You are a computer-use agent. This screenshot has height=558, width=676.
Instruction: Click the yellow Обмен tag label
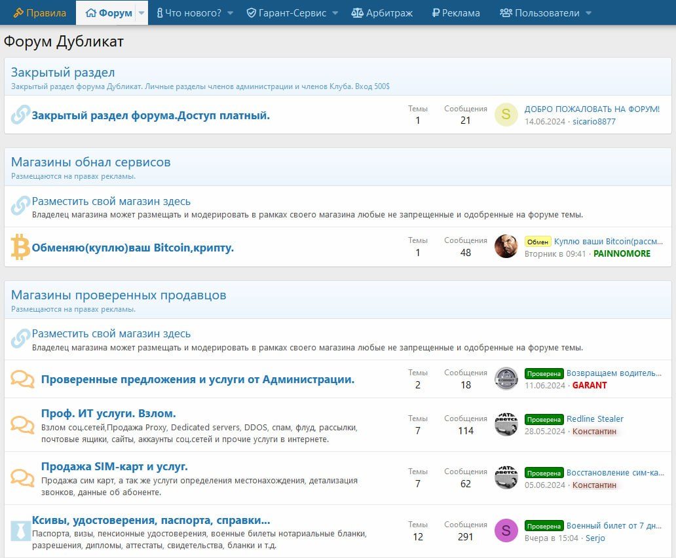pyautogui.click(x=538, y=242)
